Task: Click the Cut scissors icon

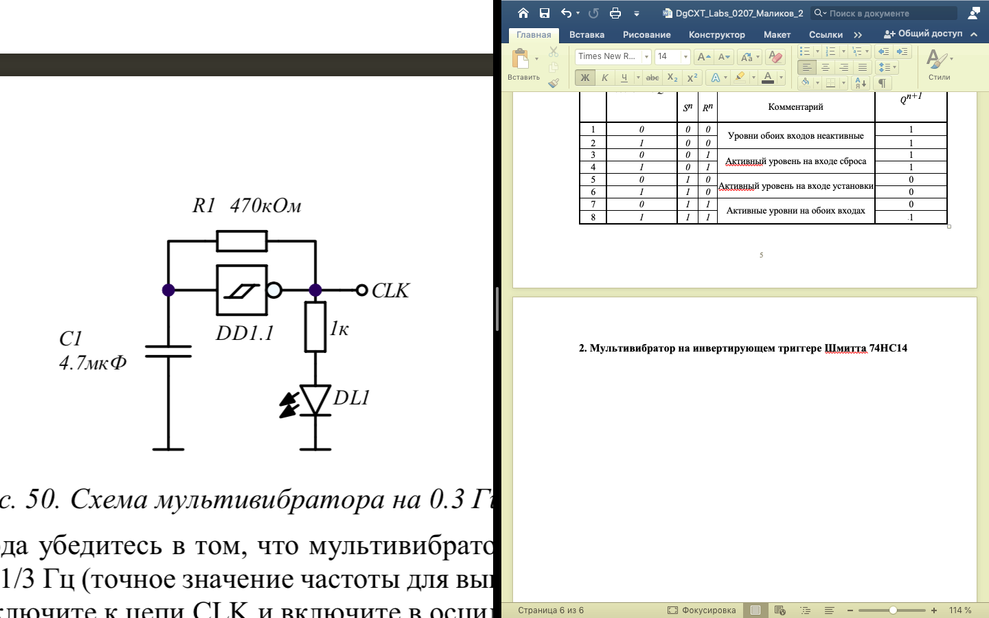Action: (x=554, y=52)
